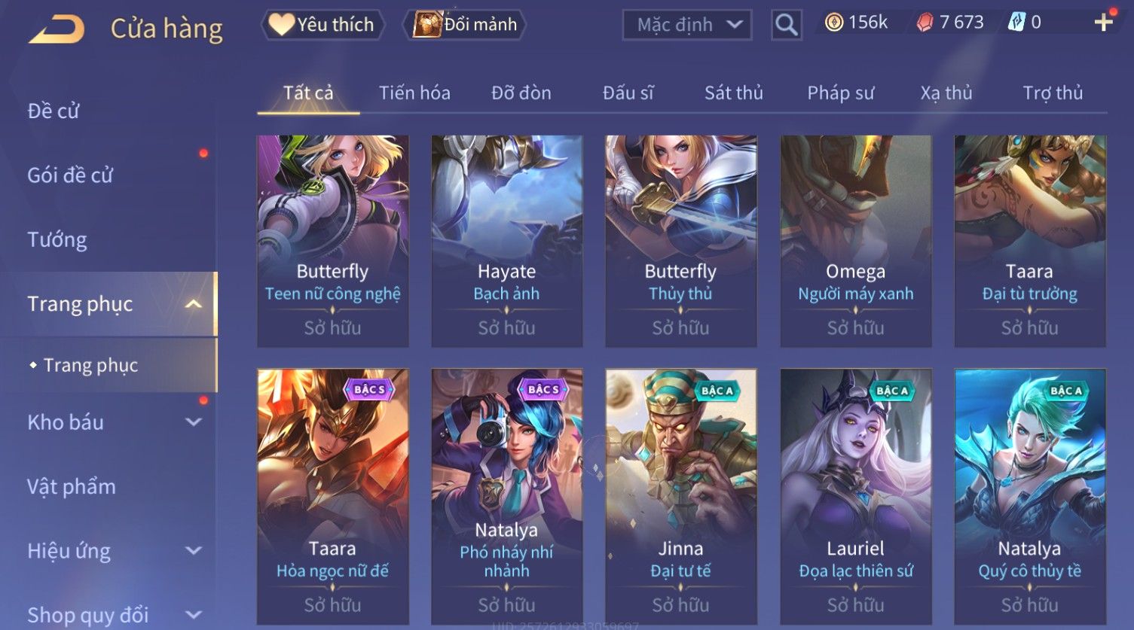
Task: Click the blue voucher currency icon
Action: point(1016,23)
